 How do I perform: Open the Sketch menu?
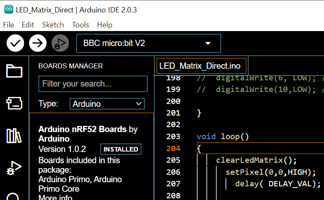point(53,25)
